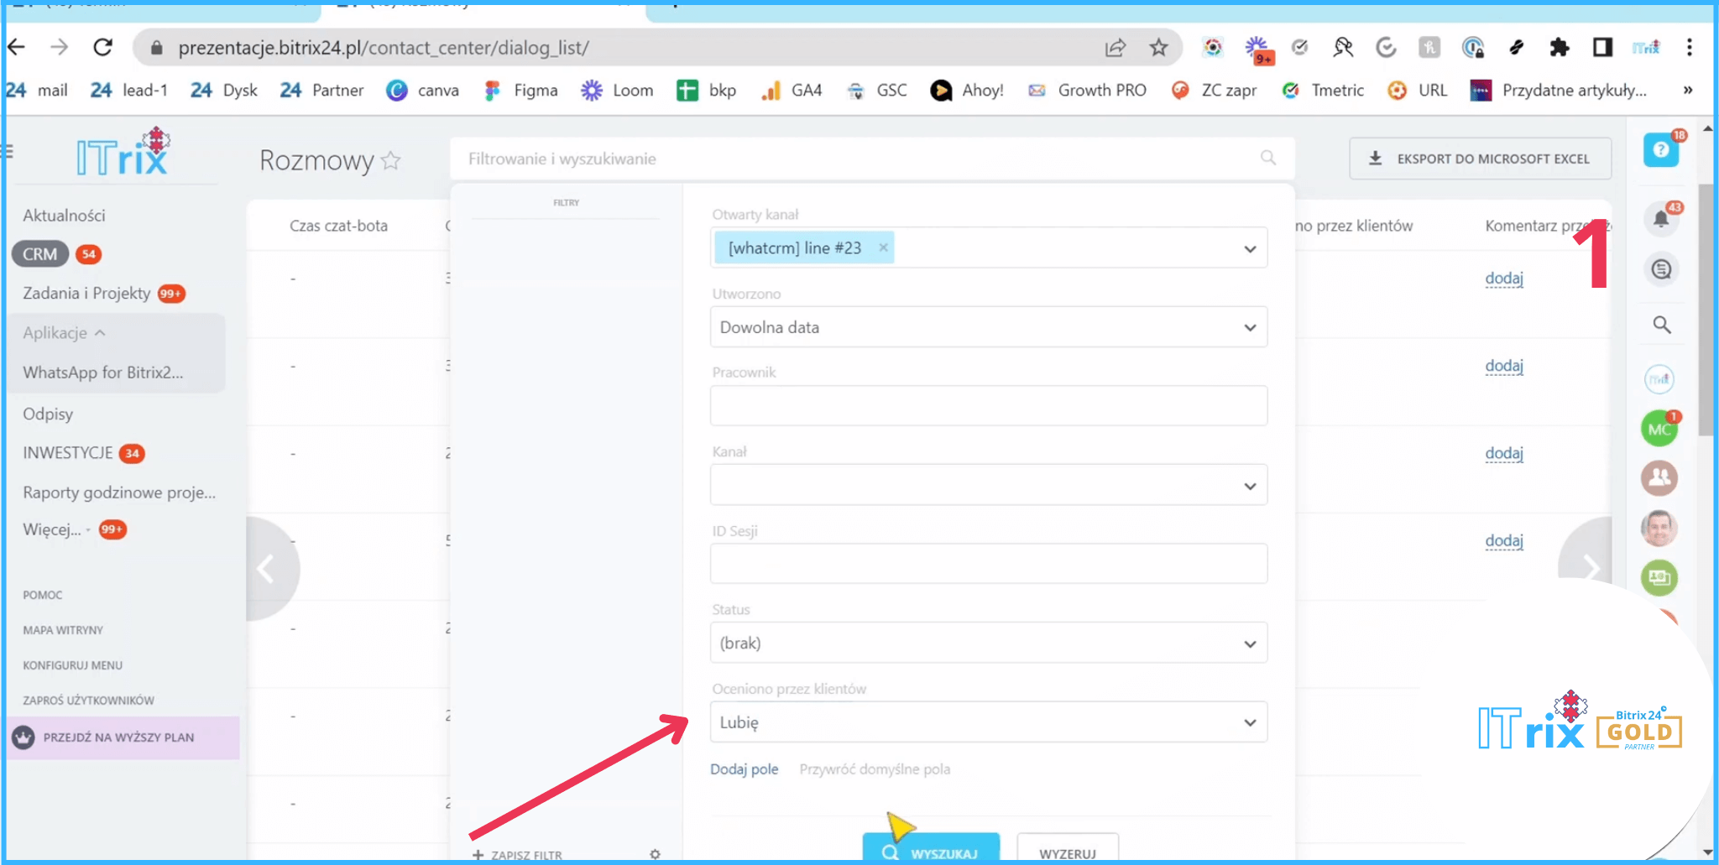
Task: Go to Zadania i Projekty menu item
Action: coord(86,293)
